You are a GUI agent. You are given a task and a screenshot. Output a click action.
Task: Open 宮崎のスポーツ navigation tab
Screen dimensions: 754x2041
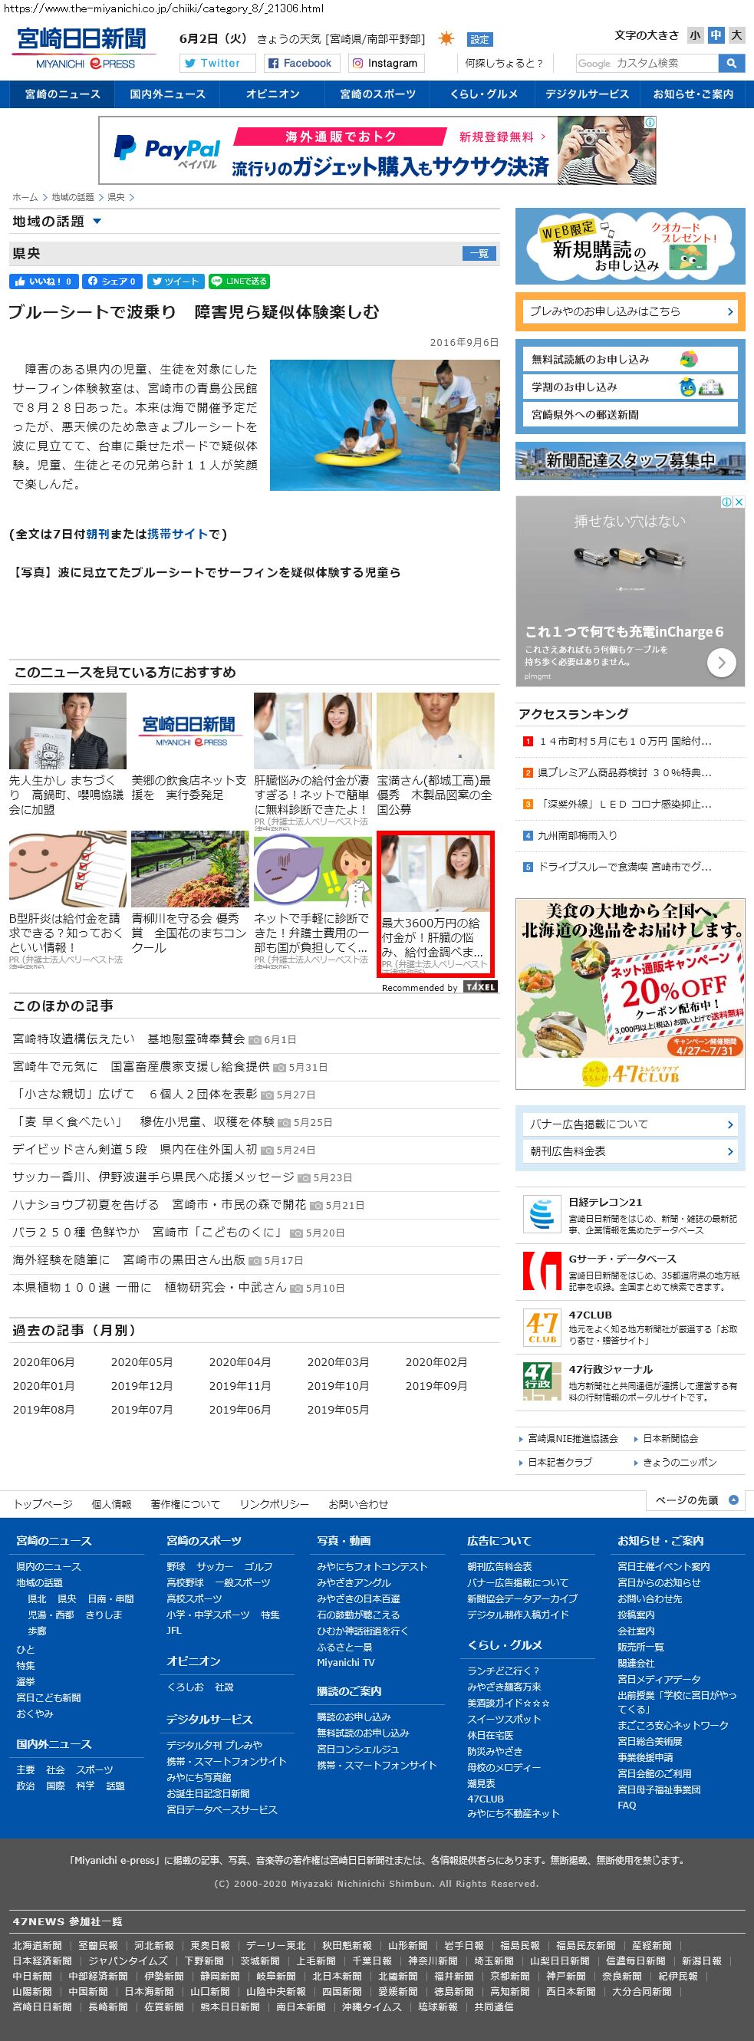(x=377, y=94)
